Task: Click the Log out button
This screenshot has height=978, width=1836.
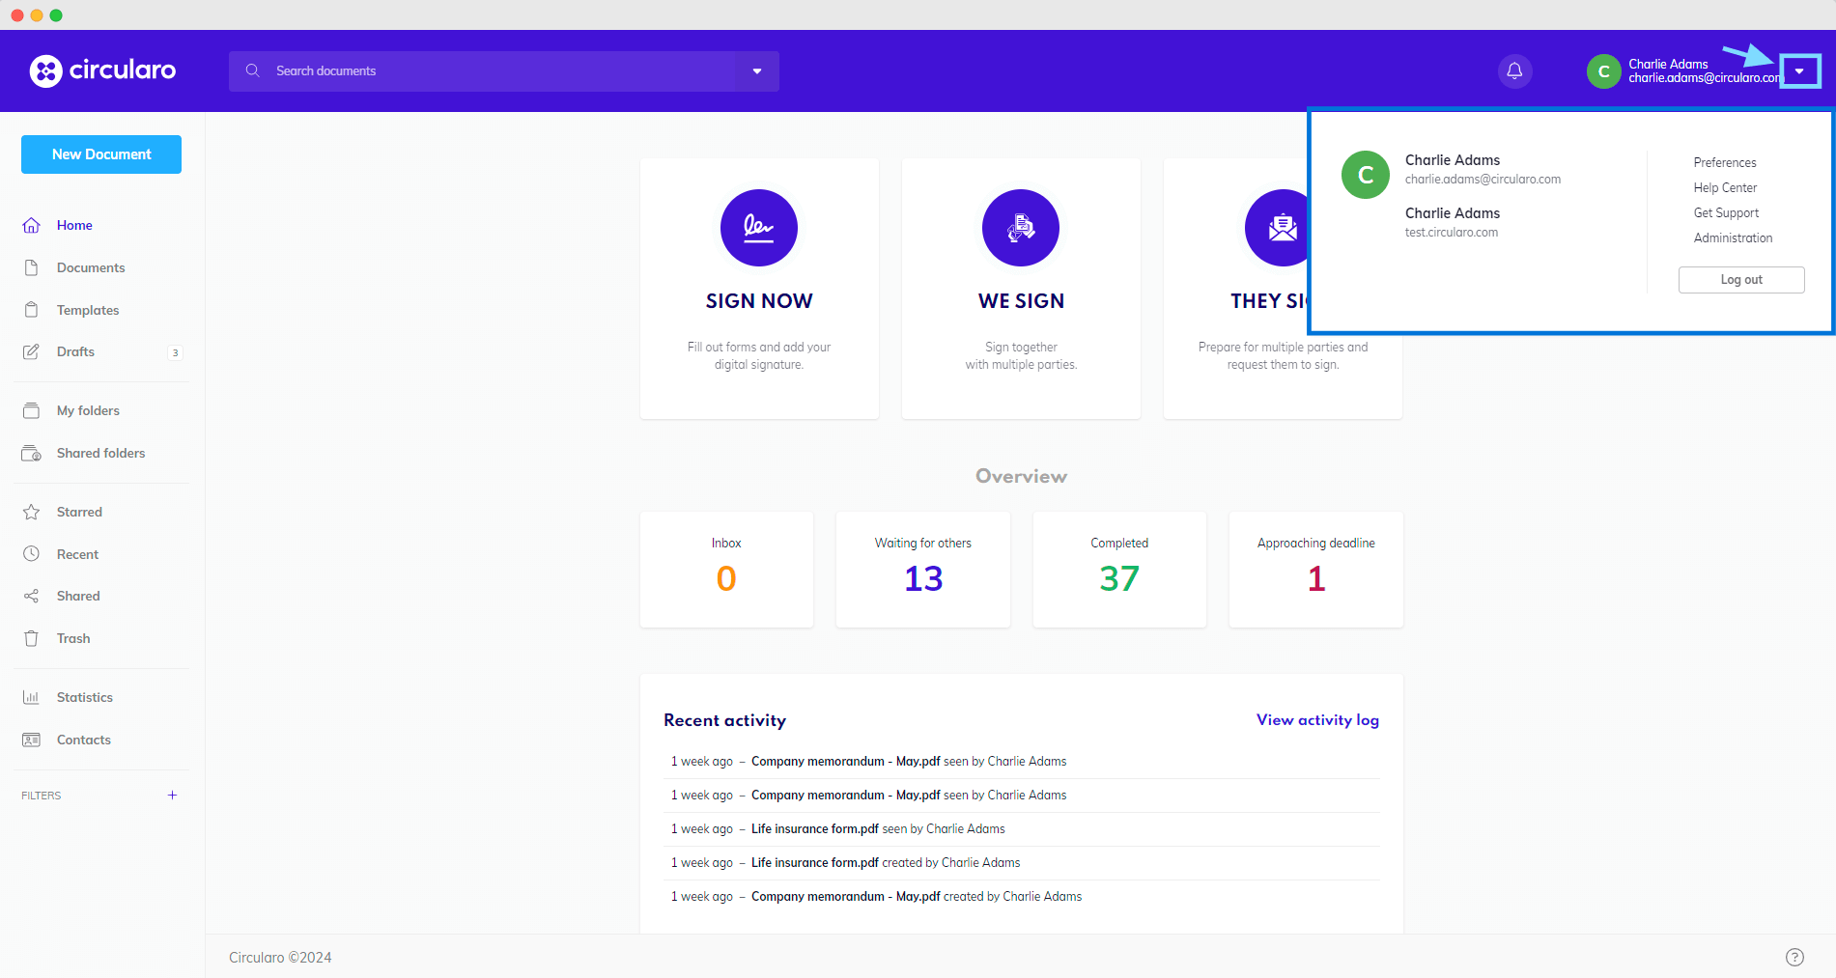Action: [1740, 279]
